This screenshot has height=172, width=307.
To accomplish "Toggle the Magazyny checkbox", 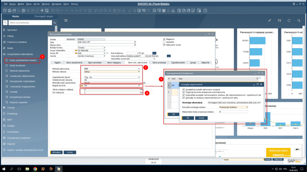I will pos(164,39).
